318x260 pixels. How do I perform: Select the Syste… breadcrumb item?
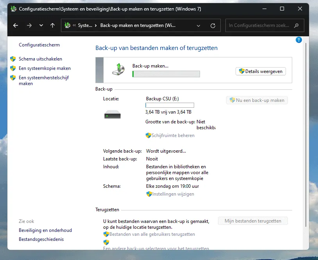85,26
